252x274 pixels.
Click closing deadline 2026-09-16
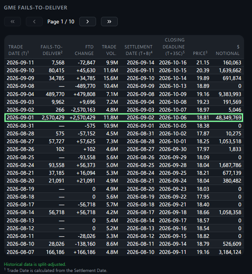173,228
